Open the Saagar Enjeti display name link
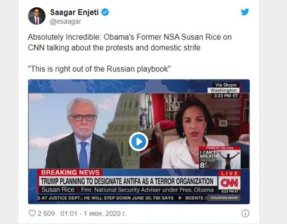 tap(75, 12)
